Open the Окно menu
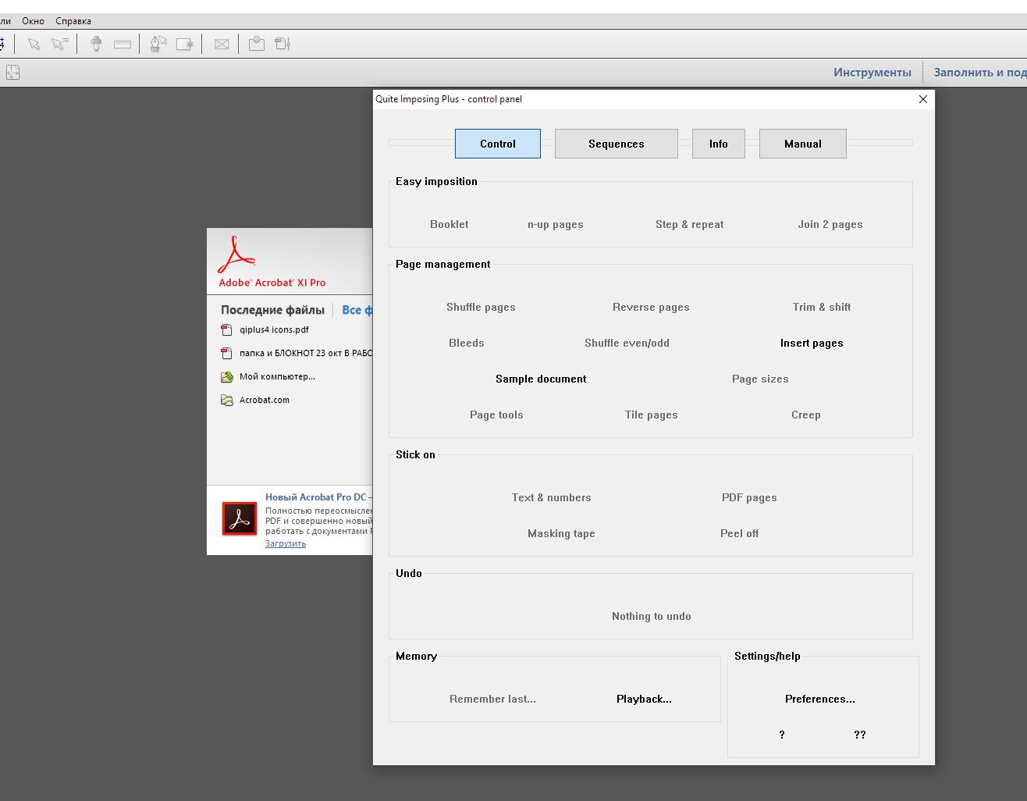This screenshot has width=1027, height=801. coord(33,21)
